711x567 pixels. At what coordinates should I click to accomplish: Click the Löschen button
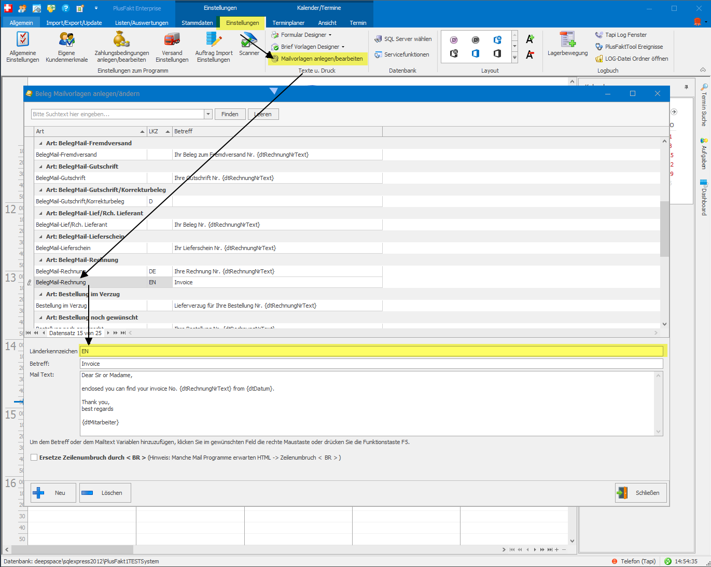[x=105, y=493]
